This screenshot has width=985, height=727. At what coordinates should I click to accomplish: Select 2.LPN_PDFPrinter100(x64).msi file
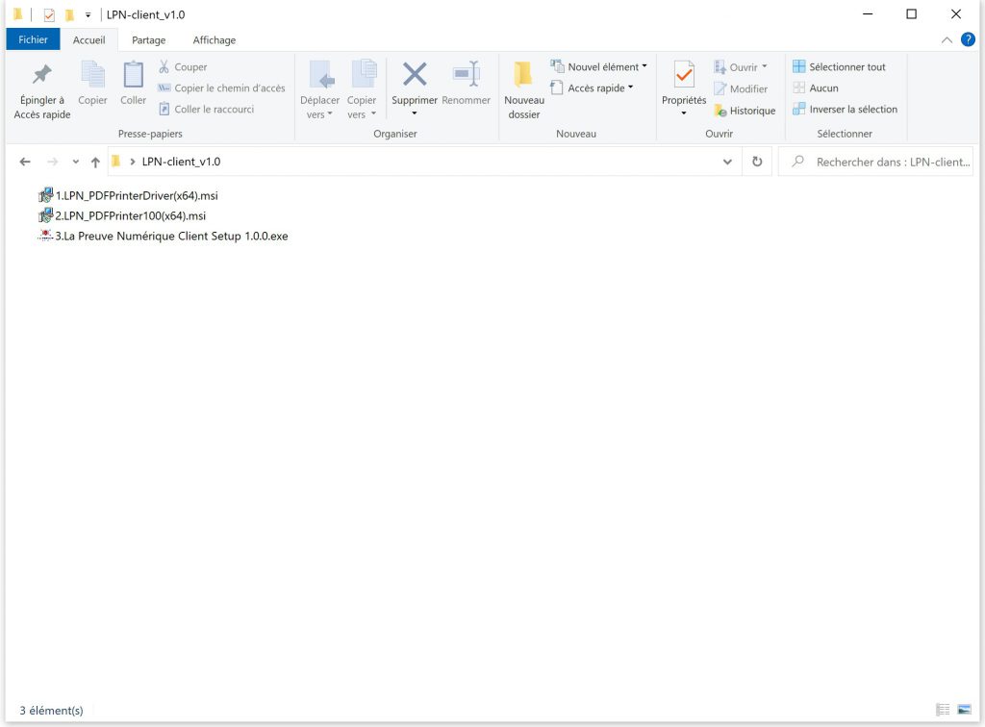[x=122, y=215]
